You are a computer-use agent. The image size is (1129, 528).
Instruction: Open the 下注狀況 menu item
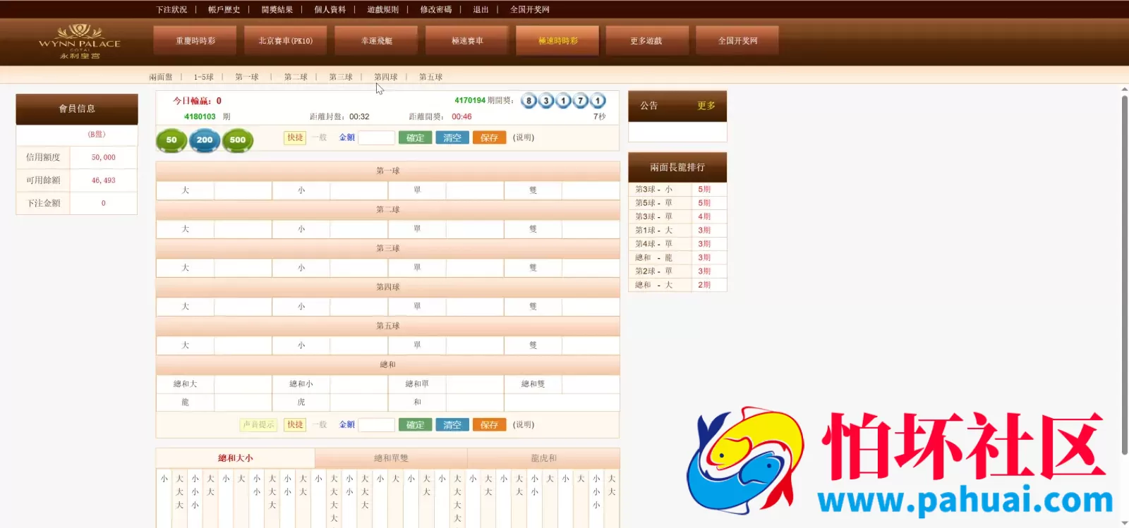pyautogui.click(x=171, y=10)
